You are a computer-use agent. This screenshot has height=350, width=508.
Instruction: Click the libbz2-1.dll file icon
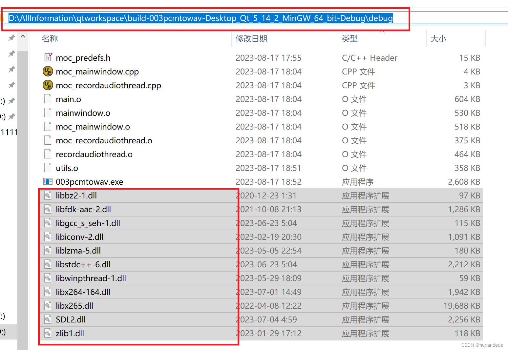[x=48, y=195]
